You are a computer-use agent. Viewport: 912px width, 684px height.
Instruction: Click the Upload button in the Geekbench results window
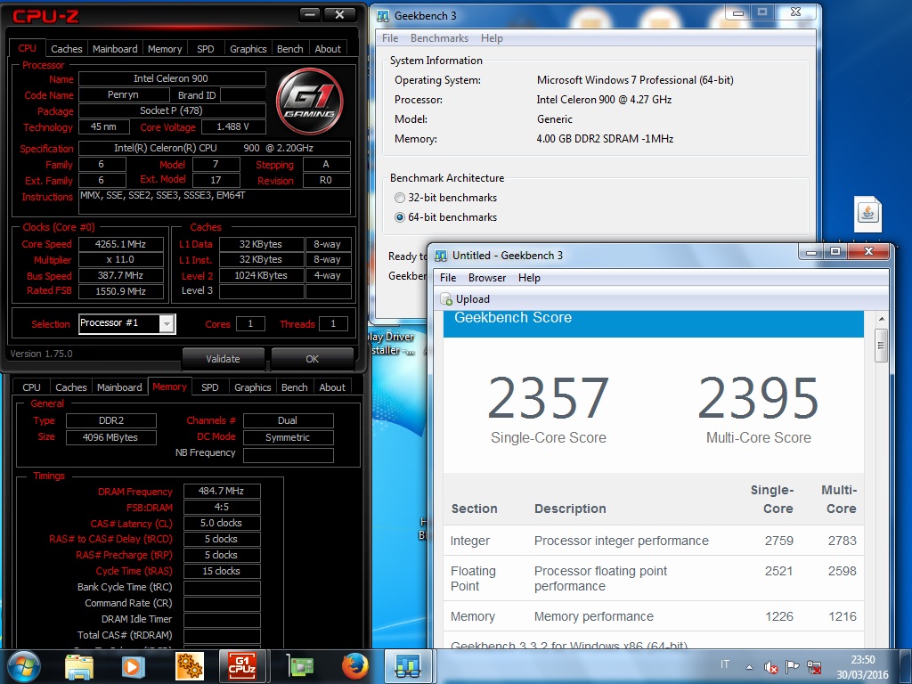465,299
